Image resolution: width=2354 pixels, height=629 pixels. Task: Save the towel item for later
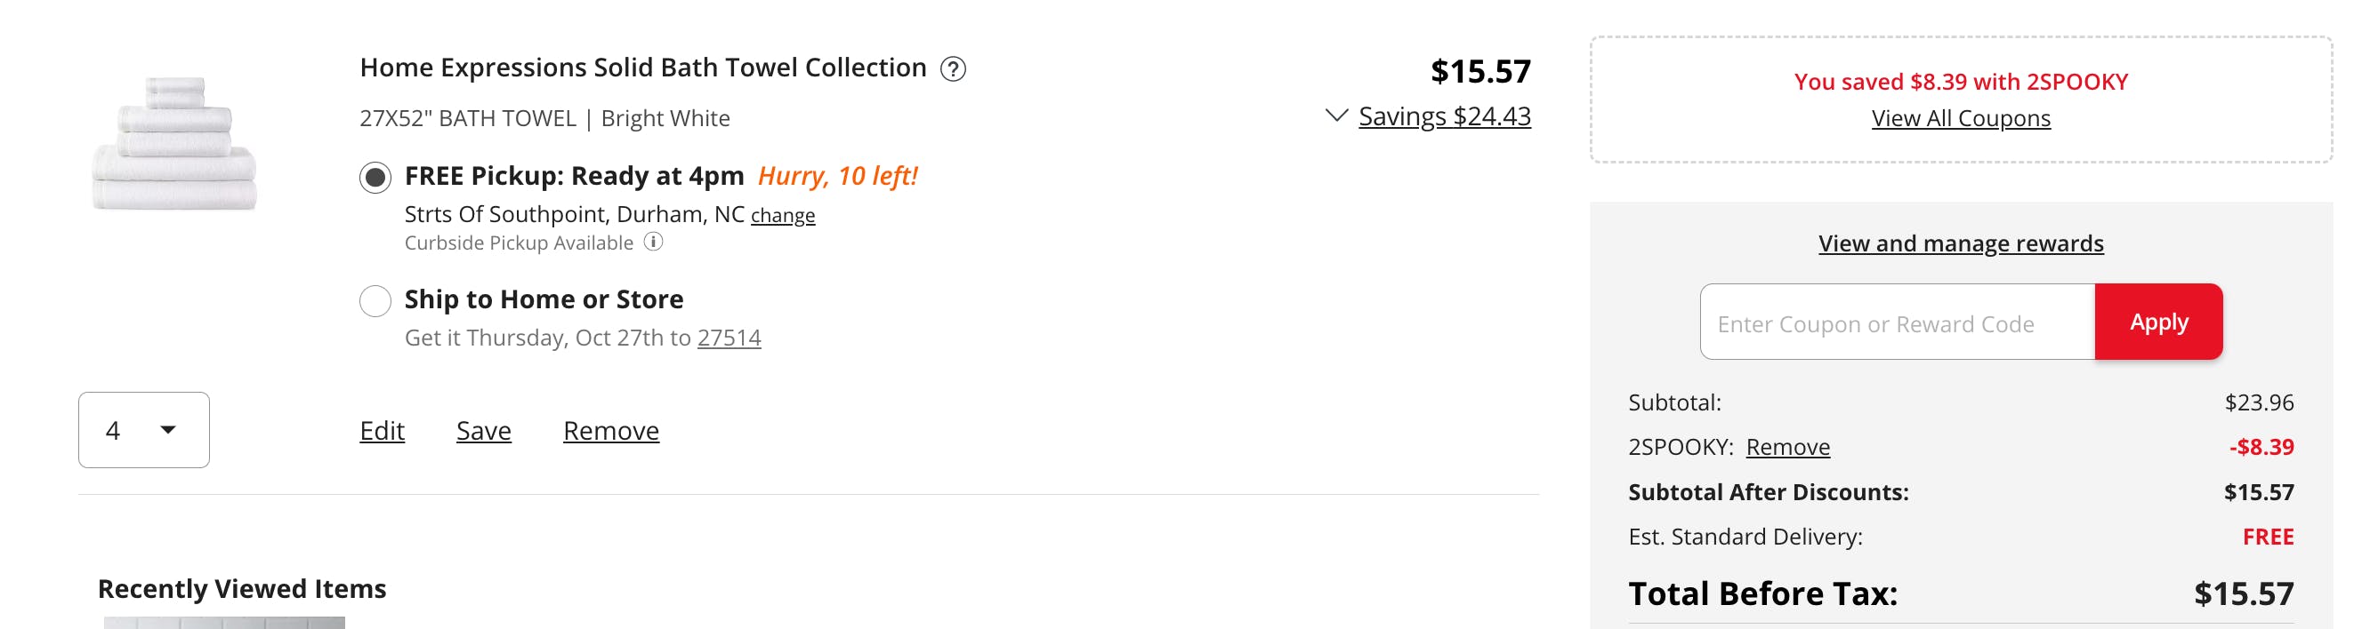coord(483,431)
